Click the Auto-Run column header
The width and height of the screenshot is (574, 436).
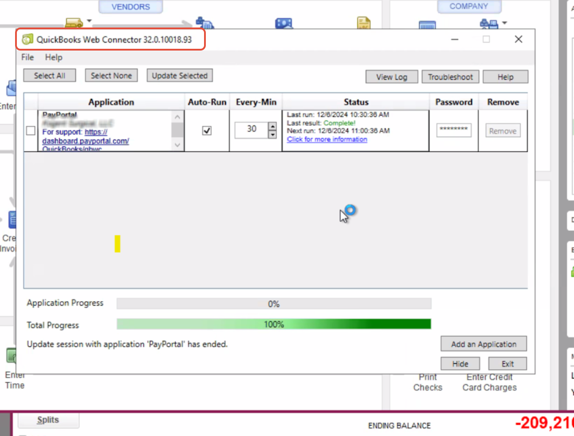(207, 102)
